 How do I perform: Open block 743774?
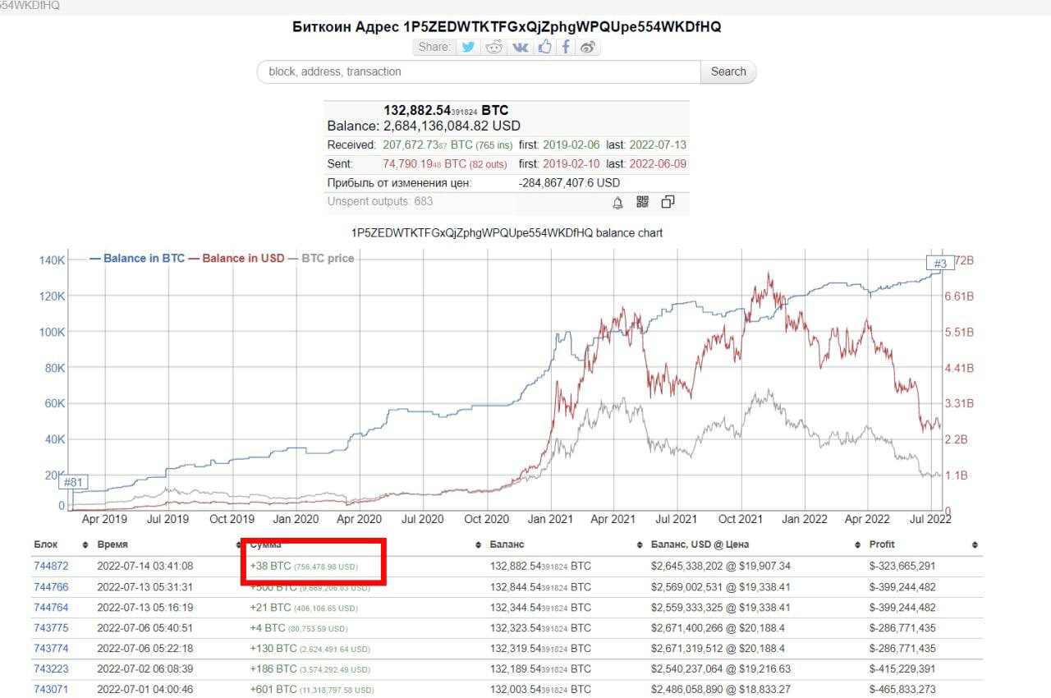coord(51,649)
